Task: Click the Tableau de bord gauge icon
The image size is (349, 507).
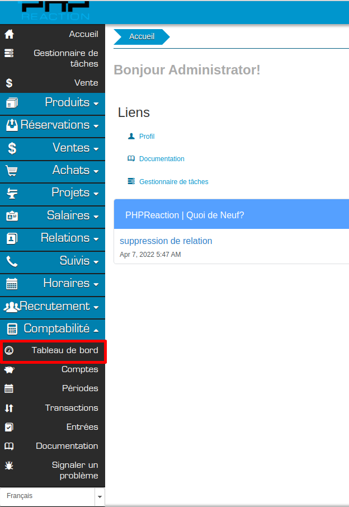Action: 9,351
